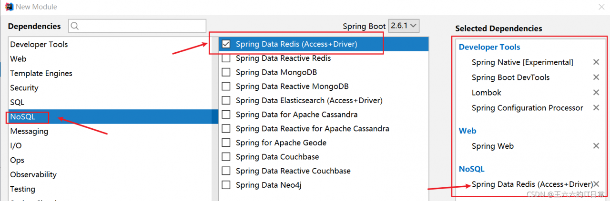
Task: Select the Testing category
Action: 110,189
